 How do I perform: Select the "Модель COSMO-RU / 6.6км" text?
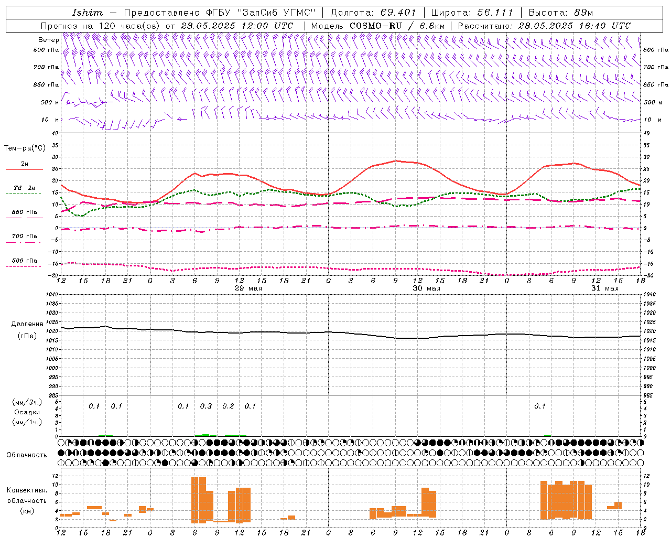click(378, 26)
